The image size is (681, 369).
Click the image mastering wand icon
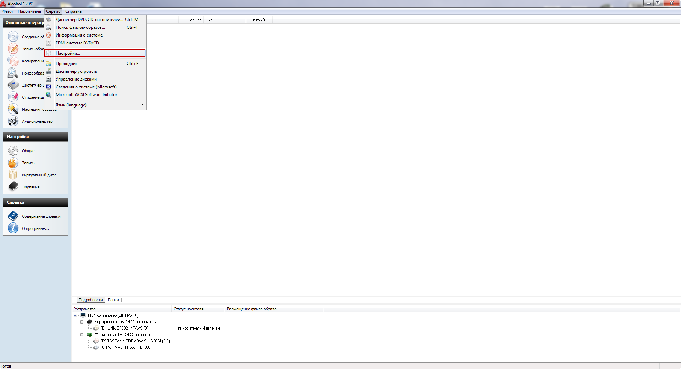[x=13, y=109]
